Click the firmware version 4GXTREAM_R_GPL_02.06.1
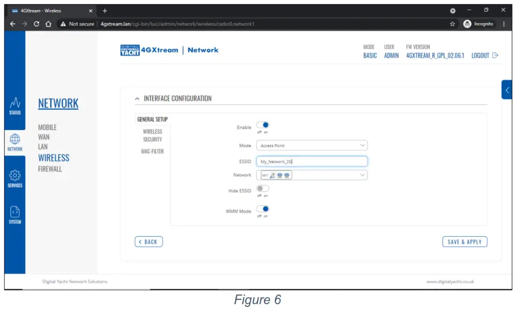 coord(435,56)
